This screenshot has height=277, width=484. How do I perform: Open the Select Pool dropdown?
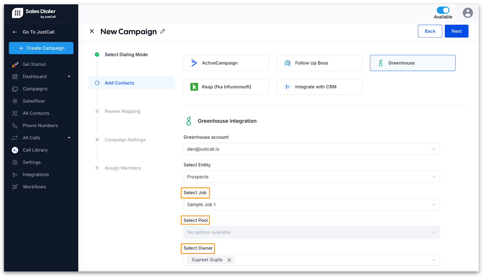point(312,233)
